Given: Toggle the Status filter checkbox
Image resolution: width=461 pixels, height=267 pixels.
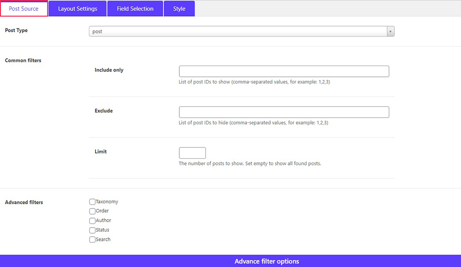Looking at the screenshot, I should (x=92, y=230).
